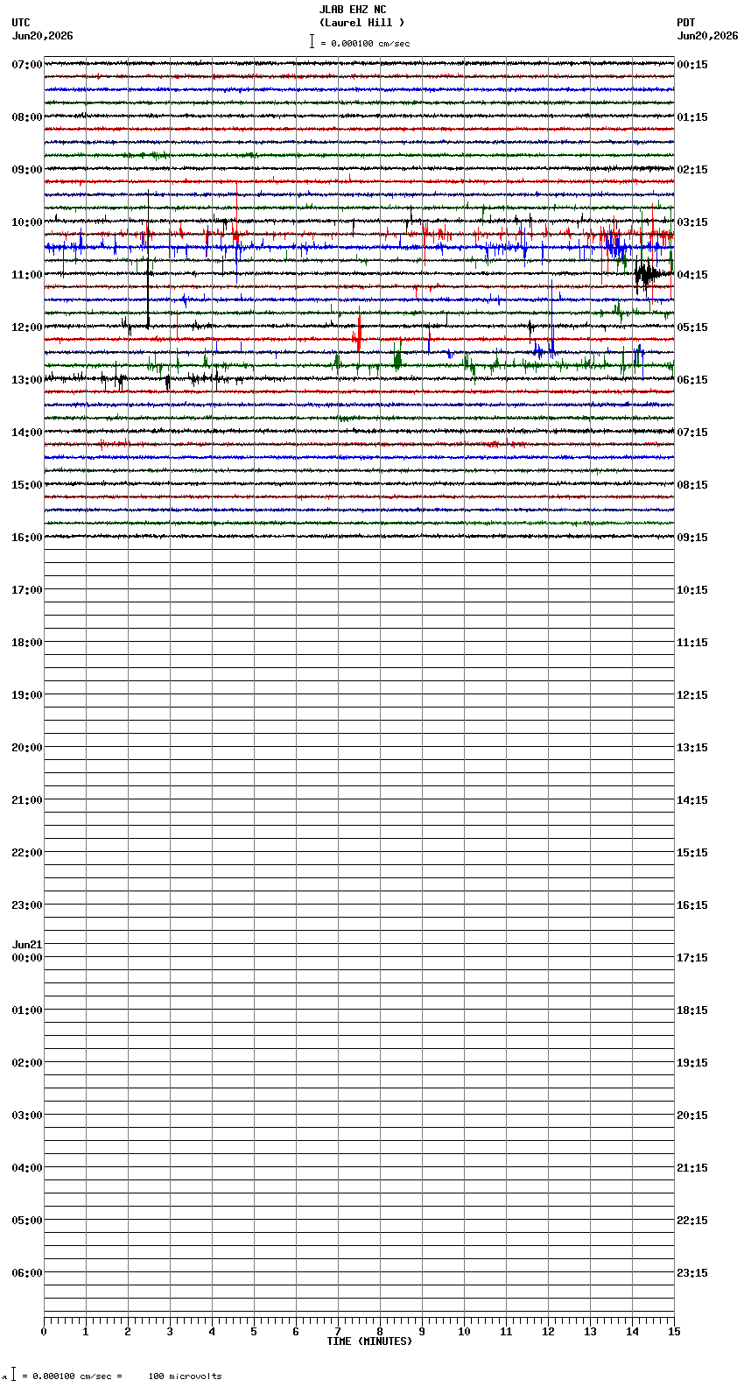This screenshot has width=744, height=1387.
Task: Select the 09:00 UTC row label
Action: click(x=27, y=170)
